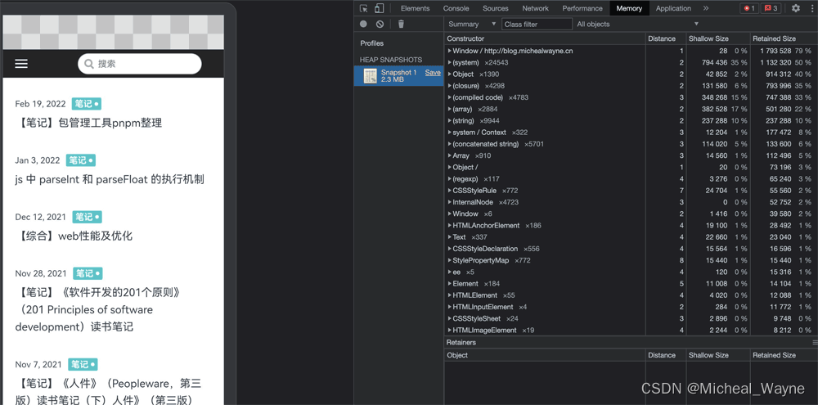Viewport: 818px width, 405px height.
Task: Click the search magnifier icon in blog
Action: (89, 64)
